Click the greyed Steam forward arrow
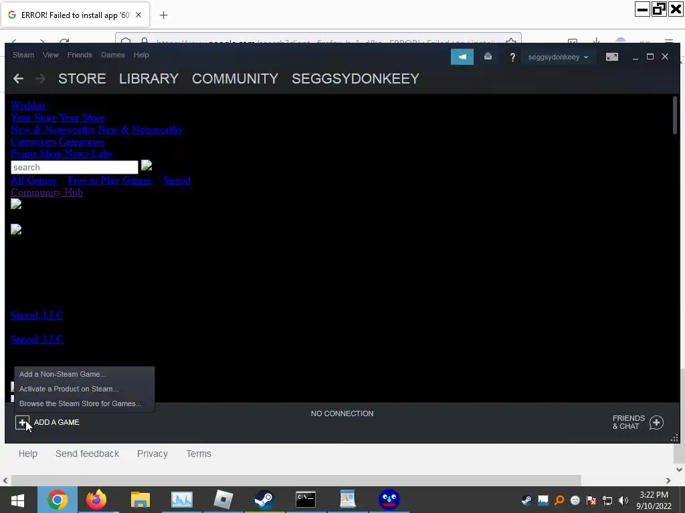The height and width of the screenshot is (513, 685). coord(40,79)
